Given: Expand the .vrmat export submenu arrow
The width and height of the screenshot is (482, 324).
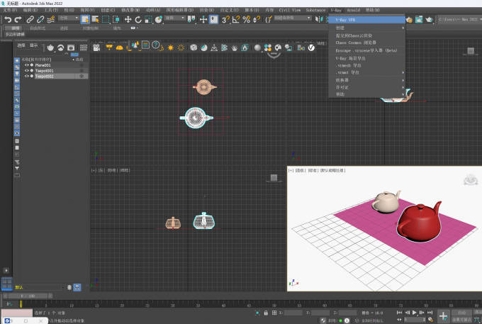Looking at the screenshot, I should pyautogui.click(x=403, y=72).
